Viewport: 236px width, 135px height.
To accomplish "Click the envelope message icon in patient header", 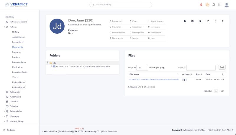I will click(193, 21).
